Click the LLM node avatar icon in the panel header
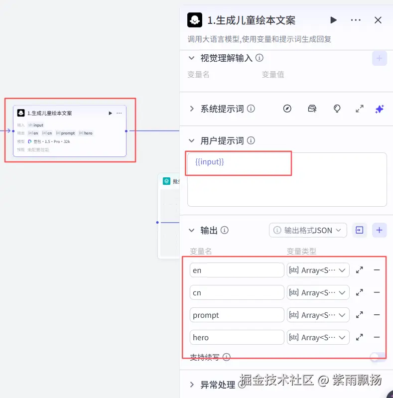The height and width of the screenshot is (398, 393). pyautogui.click(x=194, y=20)
